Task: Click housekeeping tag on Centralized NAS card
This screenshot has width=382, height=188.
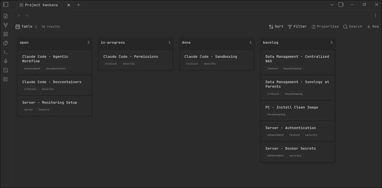Action: [x=292, y=68]
